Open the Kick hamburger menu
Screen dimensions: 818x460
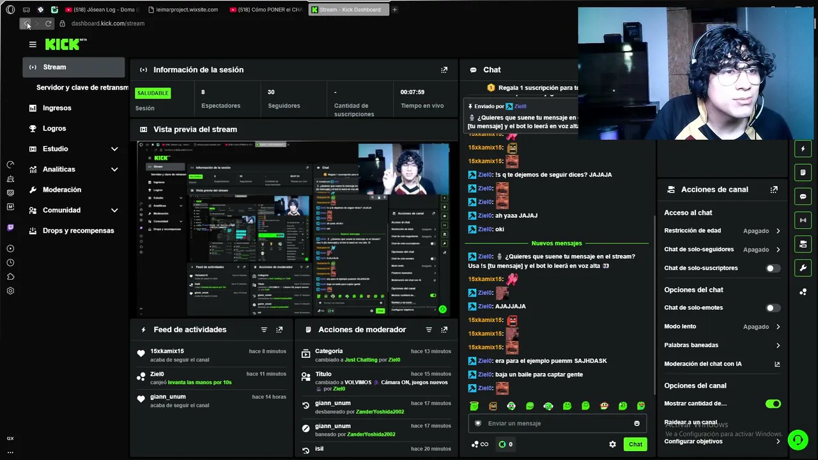click(33, 44)
